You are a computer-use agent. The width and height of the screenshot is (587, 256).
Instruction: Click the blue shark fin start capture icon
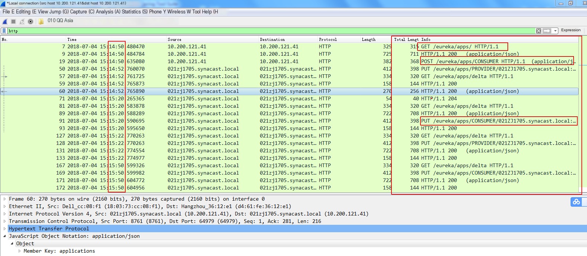click(x=5, y=22)
